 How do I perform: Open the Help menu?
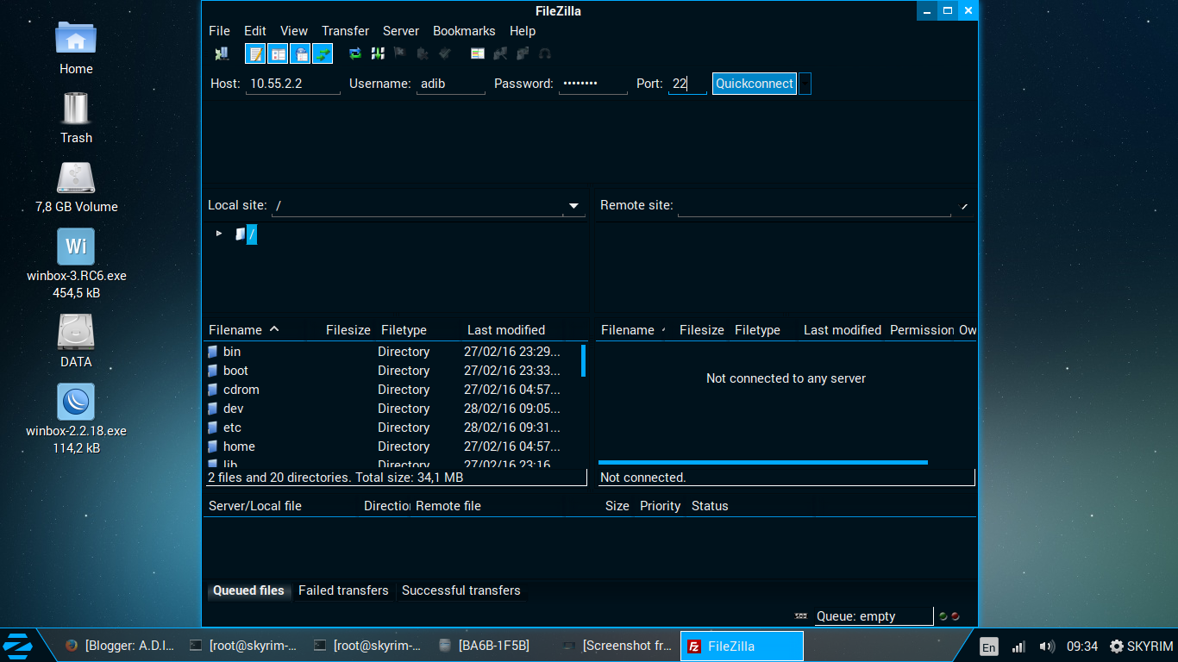tap(523, 31)
